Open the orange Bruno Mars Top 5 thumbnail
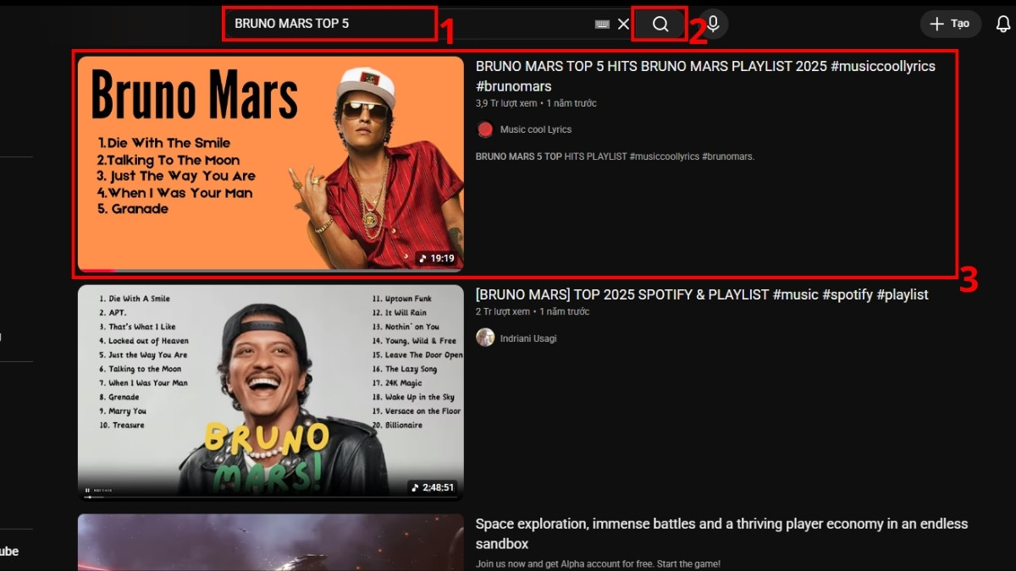Viewport: 1016px width, 571px height. [x=271, y=164]
